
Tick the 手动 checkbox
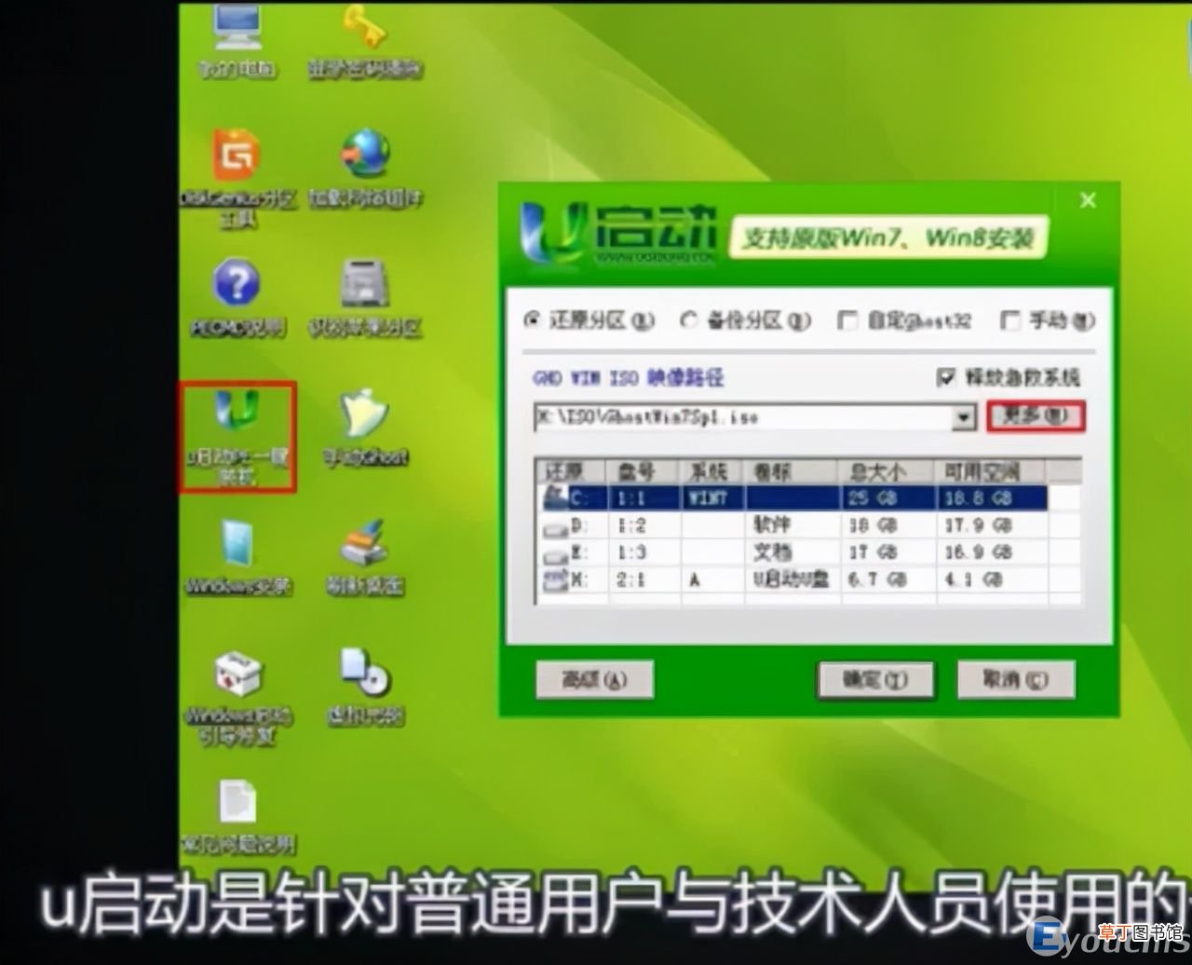(x=1009, y=320)
